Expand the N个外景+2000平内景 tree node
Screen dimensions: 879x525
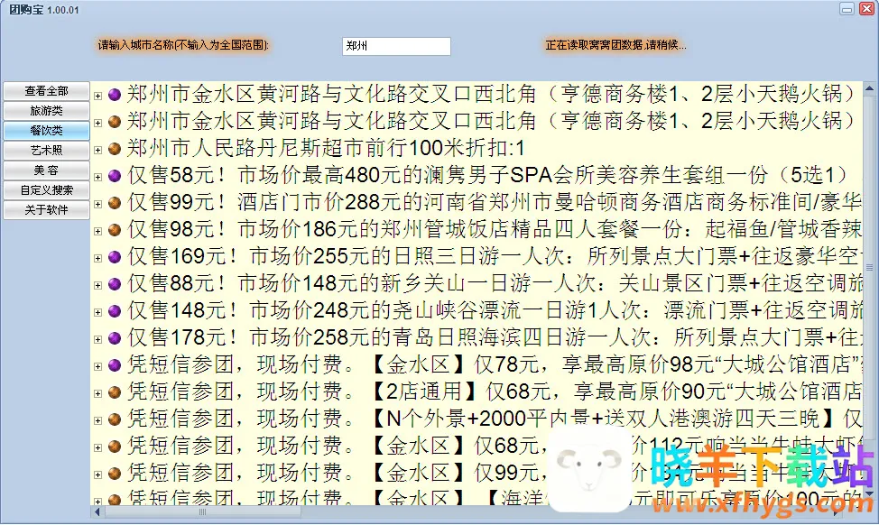97,419
